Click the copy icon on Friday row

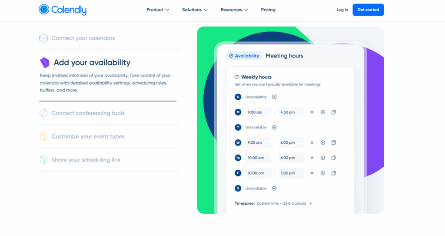tap(334, 173)
